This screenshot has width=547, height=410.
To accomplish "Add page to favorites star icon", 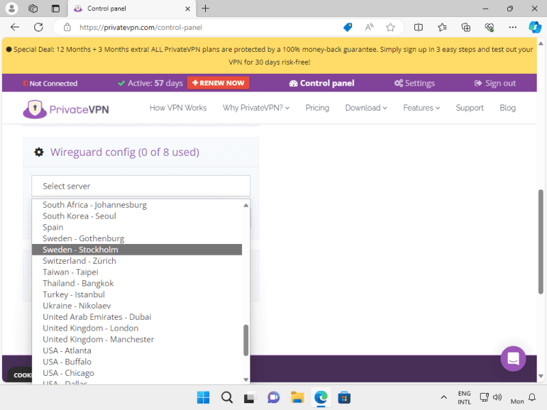I will [x=390, y=27].
